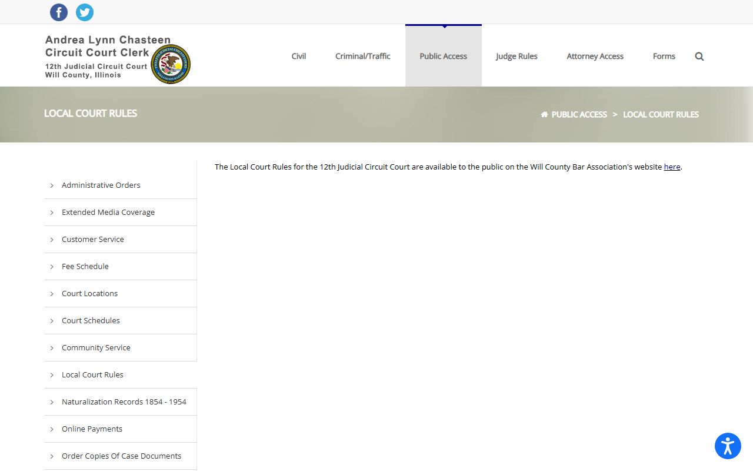The width and height of the screenshot is (753, 471).
Task: Click the chevron beside Extended Media Coverage
Action: [52, 213]
